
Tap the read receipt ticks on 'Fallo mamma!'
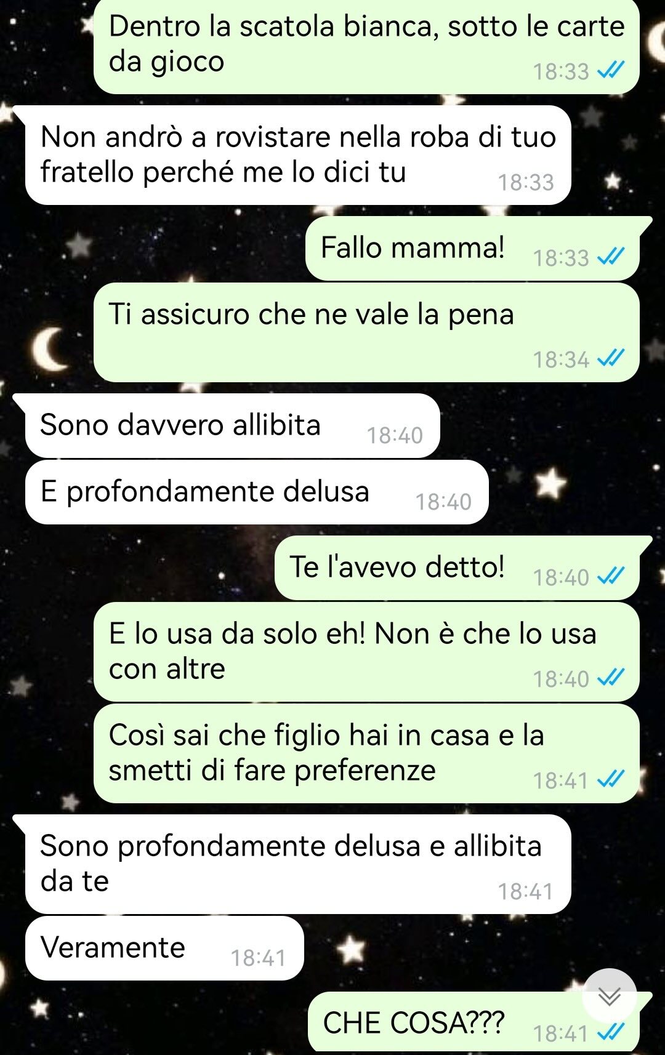[x=611, y=255]
